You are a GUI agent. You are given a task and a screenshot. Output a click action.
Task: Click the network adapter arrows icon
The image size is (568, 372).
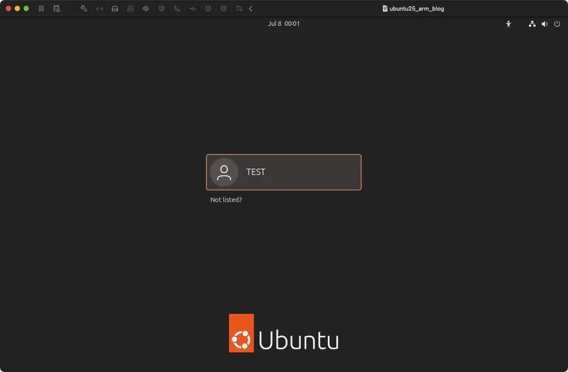point(99,9)
